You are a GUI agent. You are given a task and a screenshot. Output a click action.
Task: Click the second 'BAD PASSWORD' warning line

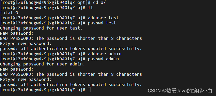click(71, 74)
